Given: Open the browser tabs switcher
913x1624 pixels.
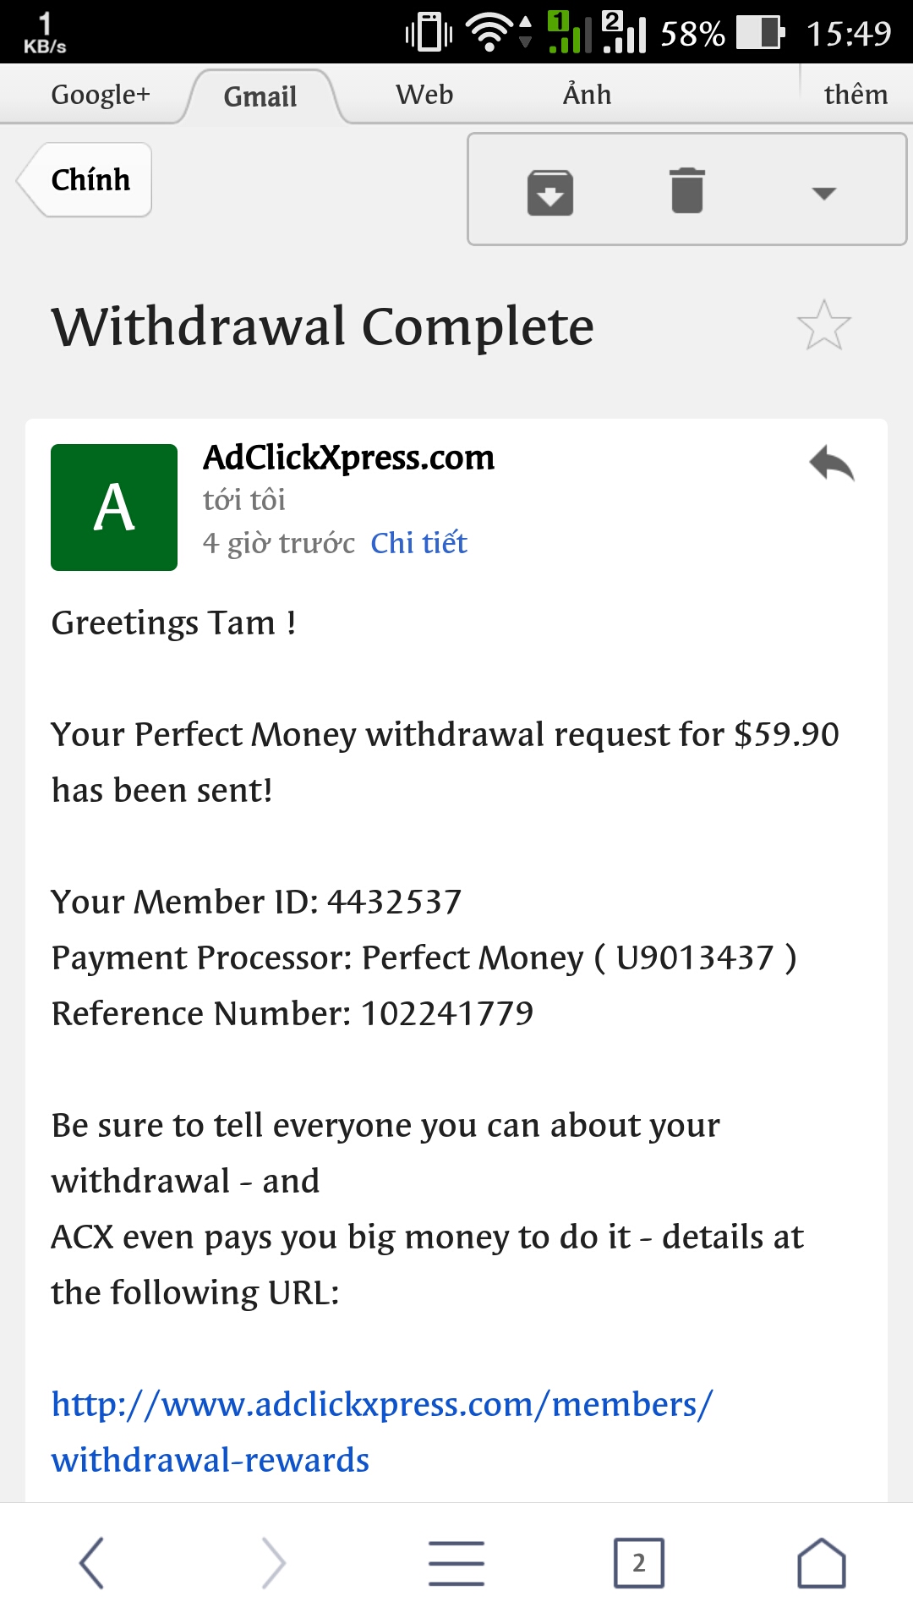Looking at the screenshot, I should 638,1562.
